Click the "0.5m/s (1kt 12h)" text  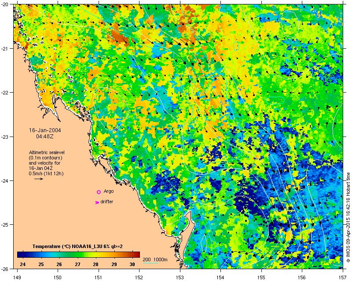[46, 173]
